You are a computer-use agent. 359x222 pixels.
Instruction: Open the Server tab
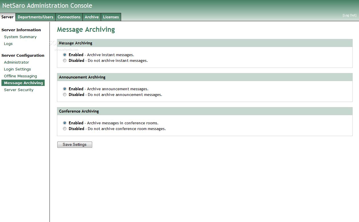(7, 17)
